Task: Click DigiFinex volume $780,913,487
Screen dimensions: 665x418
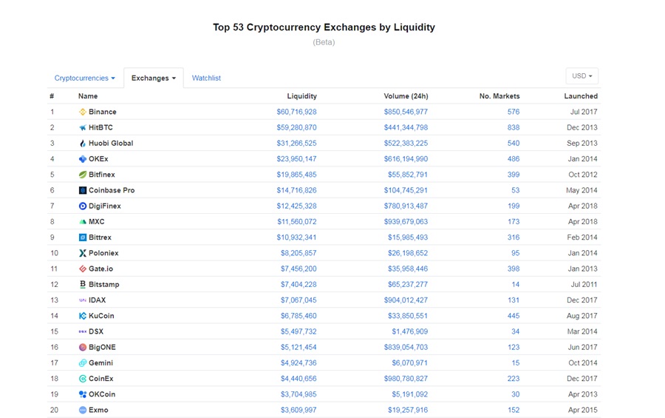Action: tap(406, 206)
